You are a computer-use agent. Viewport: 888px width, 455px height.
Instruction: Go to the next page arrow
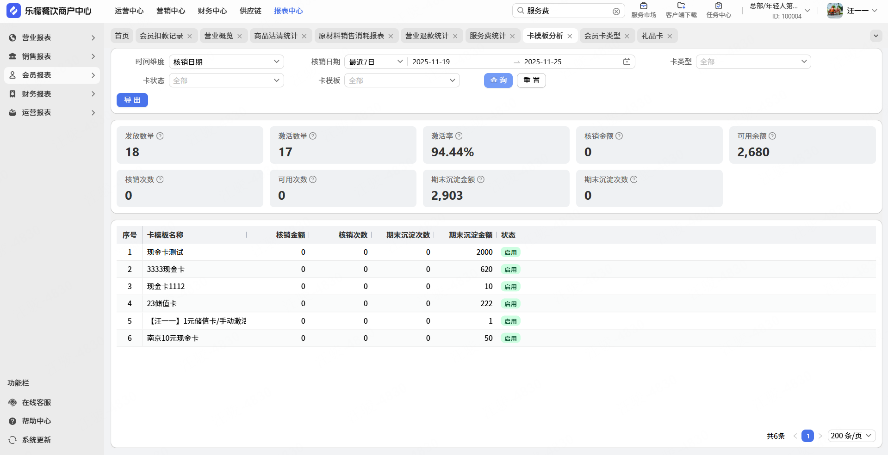click(820, 436)
